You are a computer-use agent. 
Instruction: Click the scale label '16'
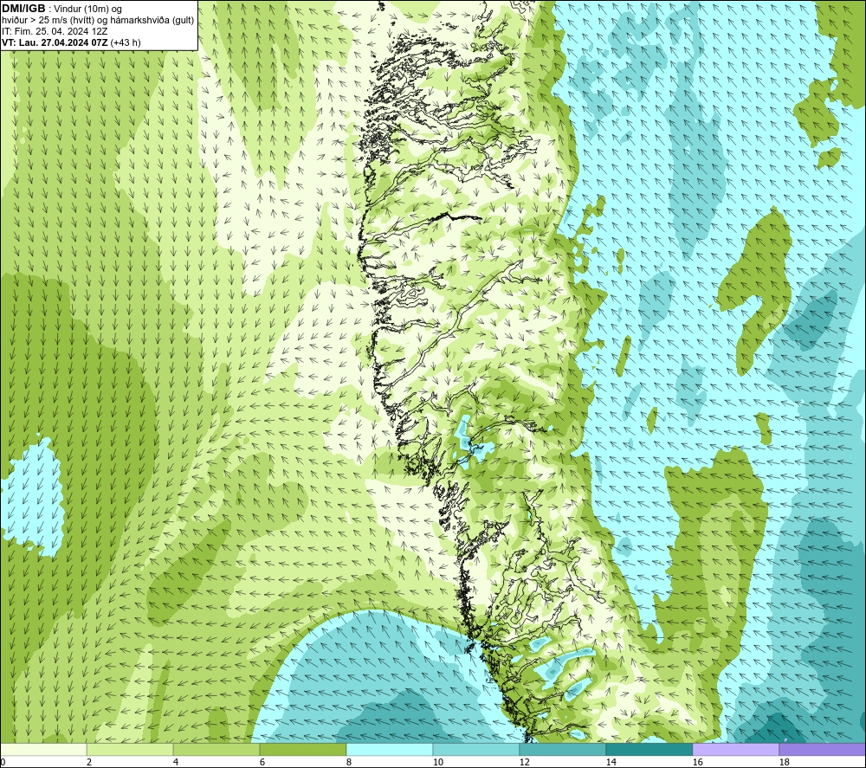coord(697,763)
